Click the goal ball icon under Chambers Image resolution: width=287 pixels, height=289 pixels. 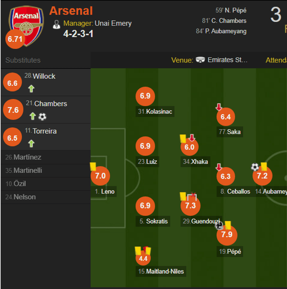tap(42, 117)
